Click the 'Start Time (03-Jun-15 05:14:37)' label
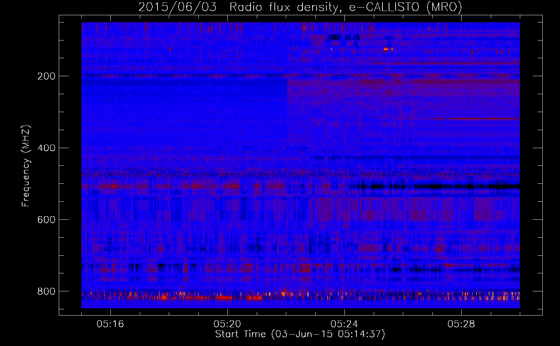 tap(300, 334)
